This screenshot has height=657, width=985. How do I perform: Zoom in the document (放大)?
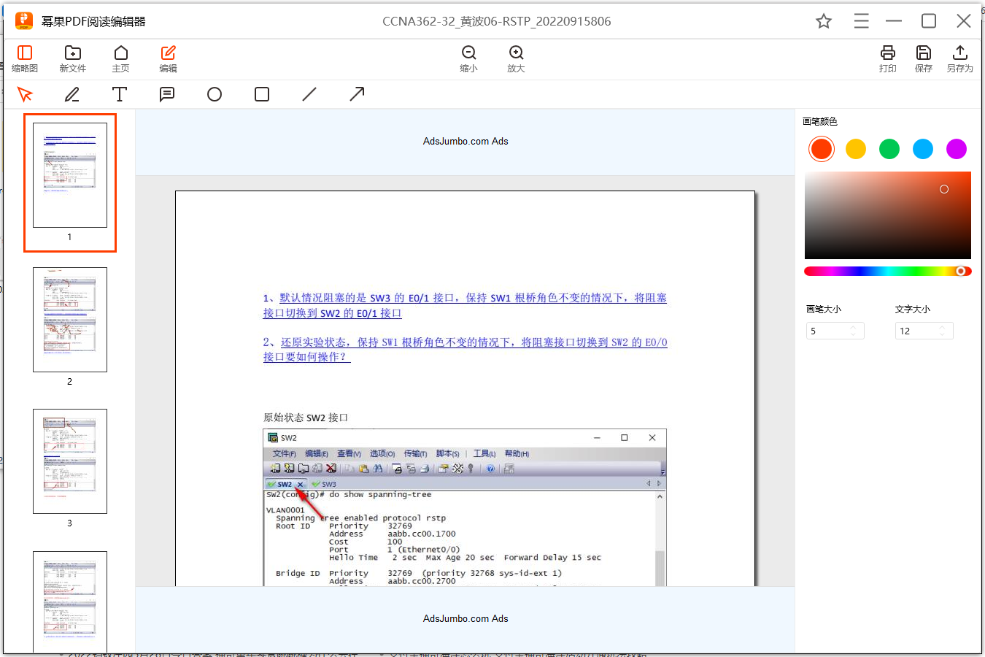[x=517, y=58]
